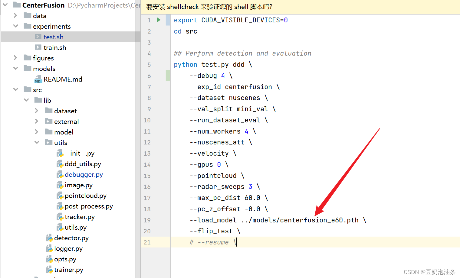Click the opts.py Python file icon
This screenshot has height=278, width=460.
[x=49, y=259]
